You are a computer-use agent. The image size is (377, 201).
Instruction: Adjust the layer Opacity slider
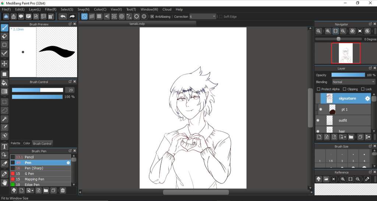pos(348,75)
